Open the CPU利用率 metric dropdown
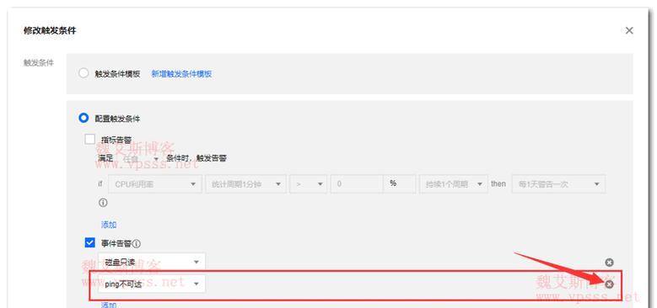The image size is (657, 308). click(154, 184)
